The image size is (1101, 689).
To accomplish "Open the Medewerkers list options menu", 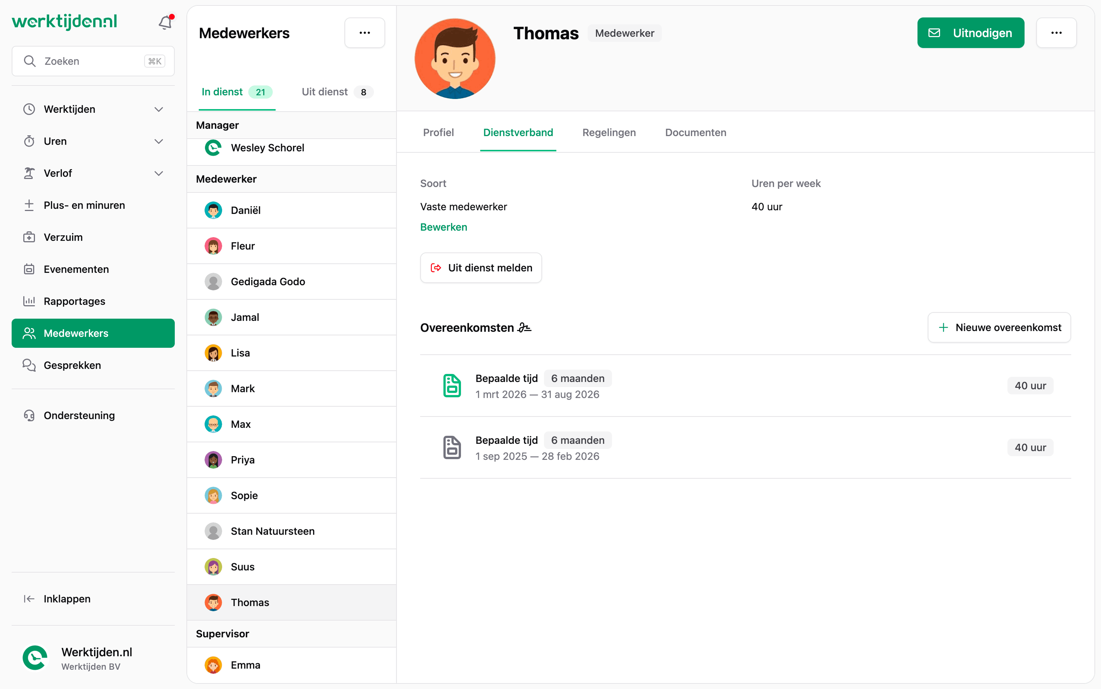I will click(364, 33).
